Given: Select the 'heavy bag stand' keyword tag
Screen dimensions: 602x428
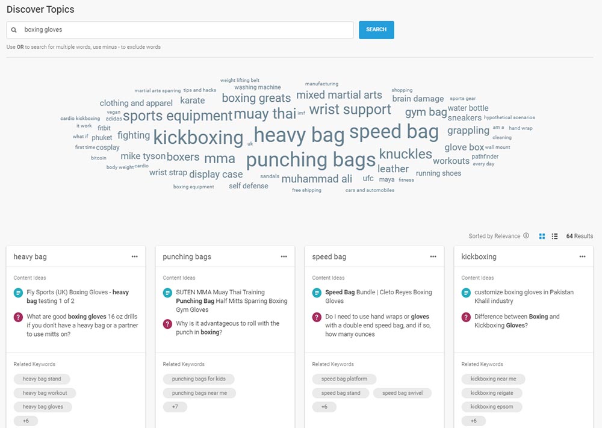Looking at the screenshot, I should click(x=42, y=379).
